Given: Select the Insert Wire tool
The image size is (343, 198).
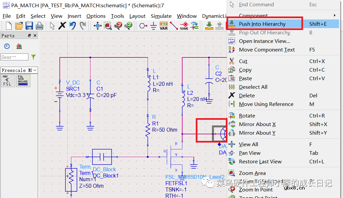Looking at the screenshot, I should tap(174, 26).
